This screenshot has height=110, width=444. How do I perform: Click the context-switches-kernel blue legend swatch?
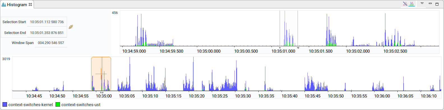[5, 105]
